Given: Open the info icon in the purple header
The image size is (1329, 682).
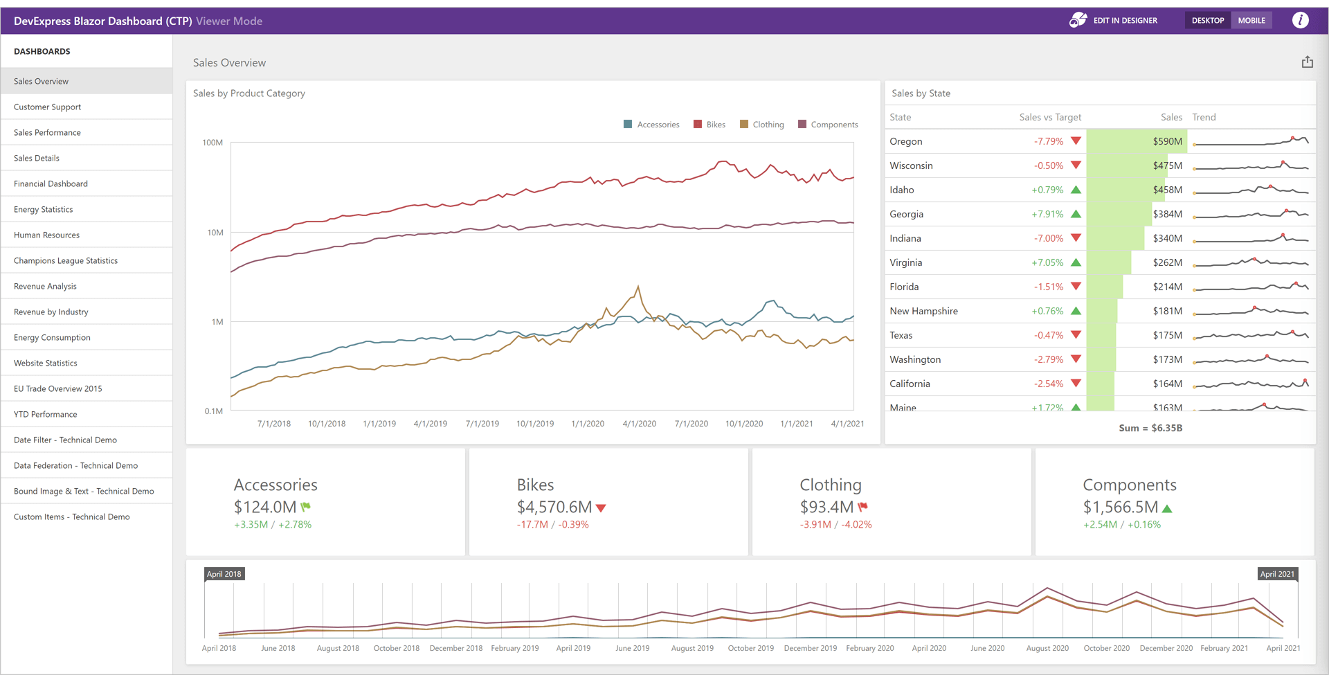Looking at the screenshot, I should tap(1300, 20).
